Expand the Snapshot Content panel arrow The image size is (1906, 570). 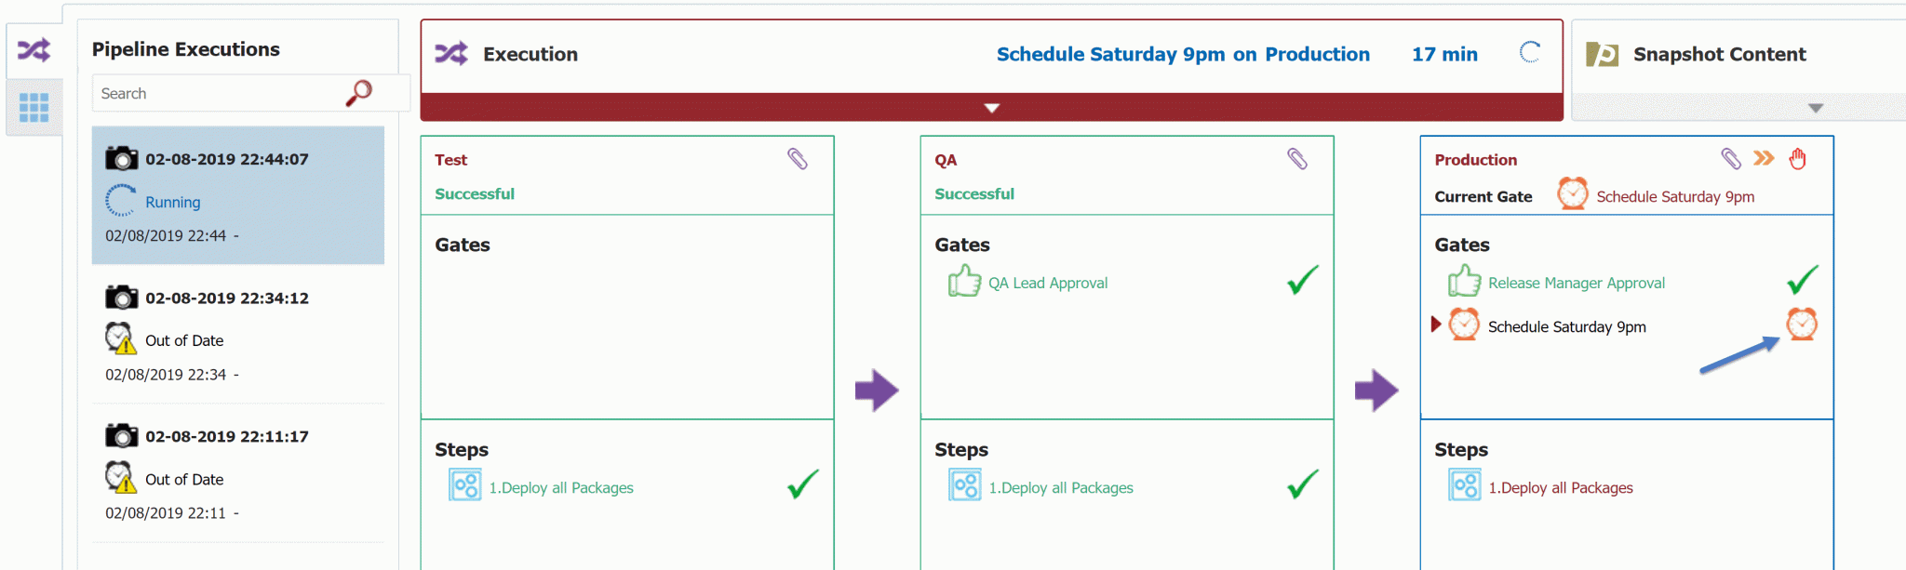1816,108
